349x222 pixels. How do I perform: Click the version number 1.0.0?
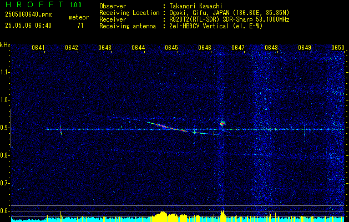[75, 5]
